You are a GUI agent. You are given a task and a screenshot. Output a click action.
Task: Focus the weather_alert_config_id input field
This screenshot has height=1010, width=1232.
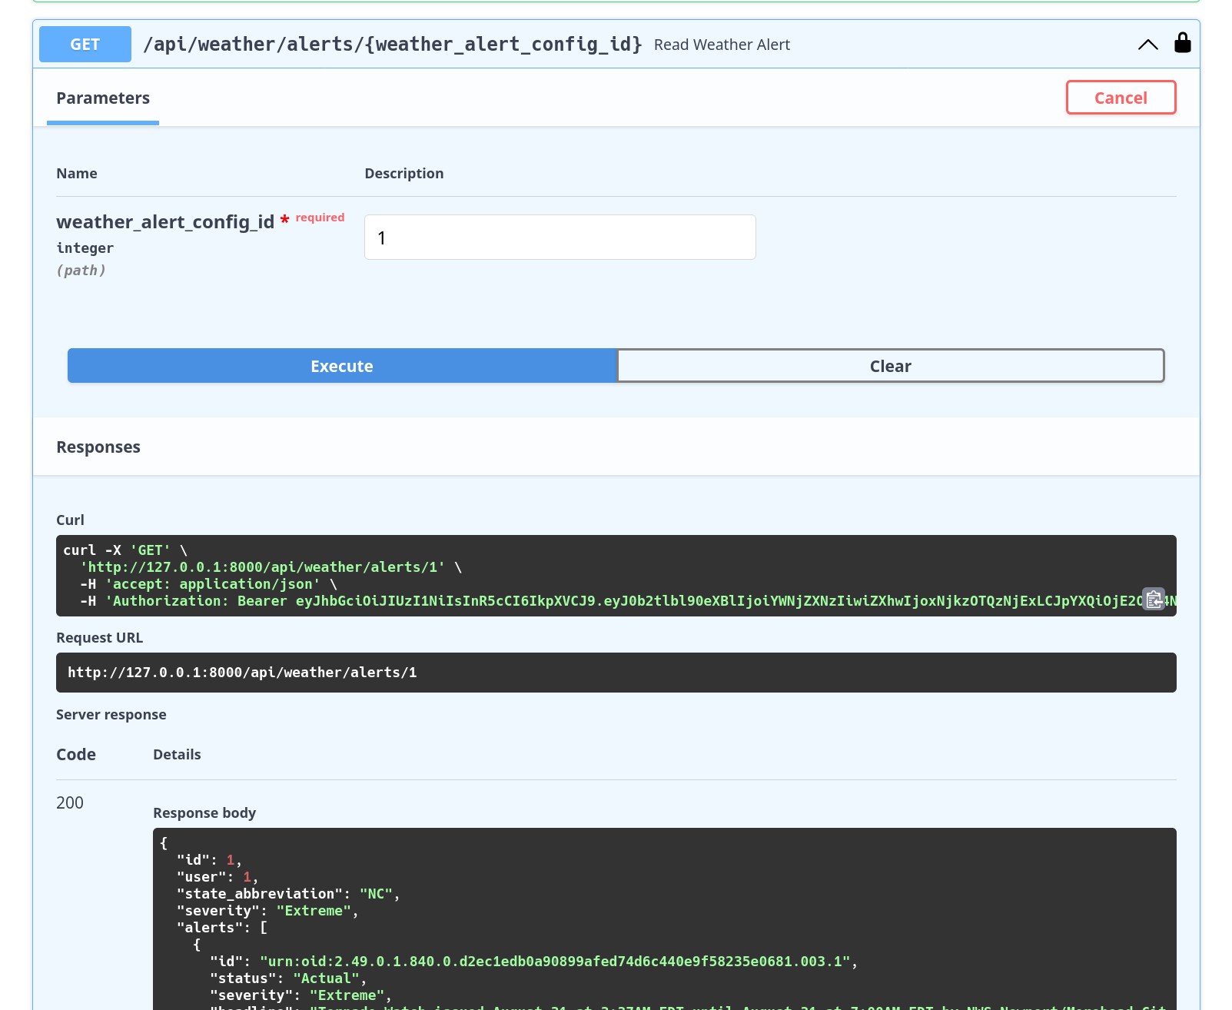pyautogui.click(x=560, y=238)
